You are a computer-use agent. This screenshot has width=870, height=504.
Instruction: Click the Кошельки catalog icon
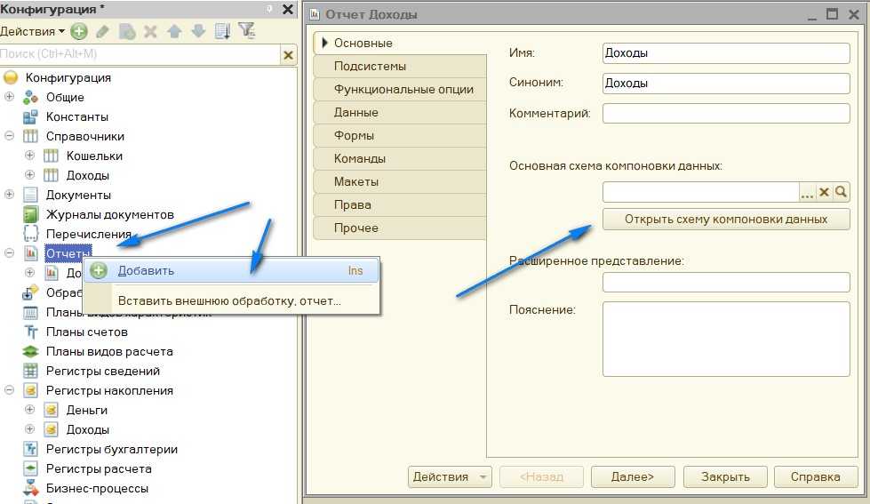click(x=51, y=156)
